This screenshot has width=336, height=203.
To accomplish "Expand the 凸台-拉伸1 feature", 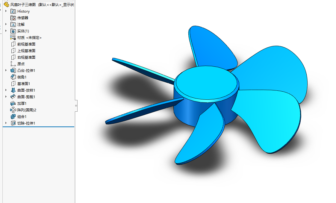I will click(x=6, y=70).
